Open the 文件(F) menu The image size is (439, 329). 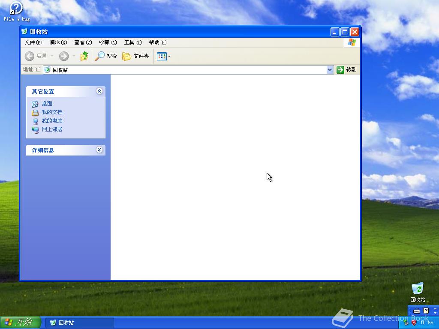click(33, 42)
